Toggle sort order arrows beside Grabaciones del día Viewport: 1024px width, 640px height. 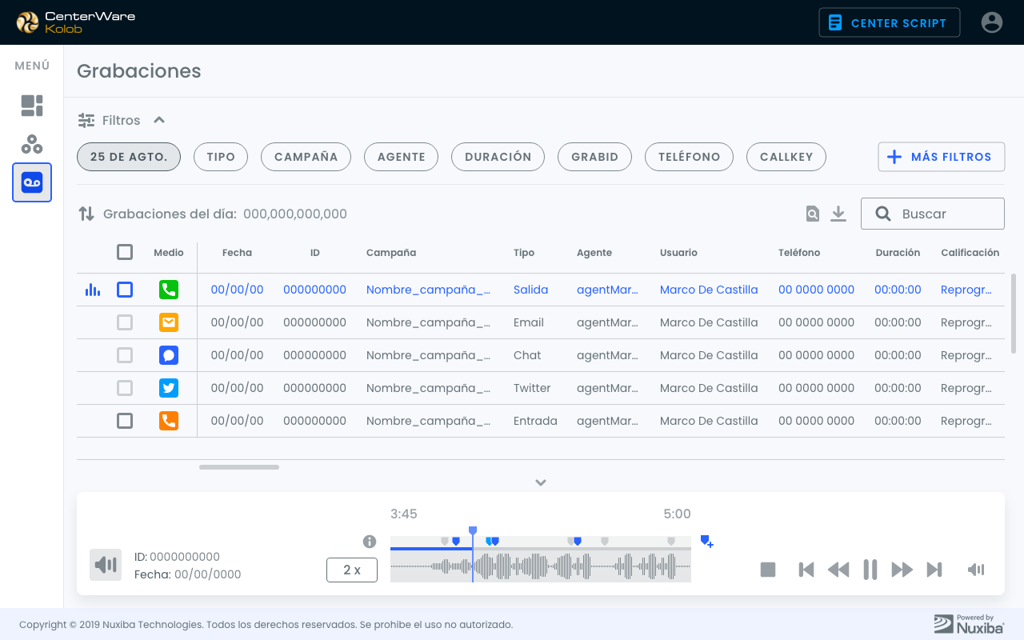tap(86, 214)
